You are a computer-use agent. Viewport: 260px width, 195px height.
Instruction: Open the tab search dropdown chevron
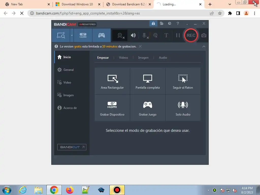coord(230,5)
